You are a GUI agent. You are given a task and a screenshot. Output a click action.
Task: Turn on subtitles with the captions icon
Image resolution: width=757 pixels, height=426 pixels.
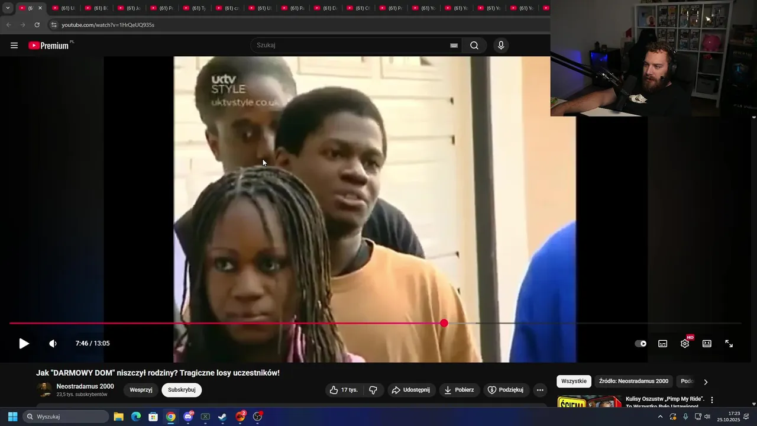(663, 344)
